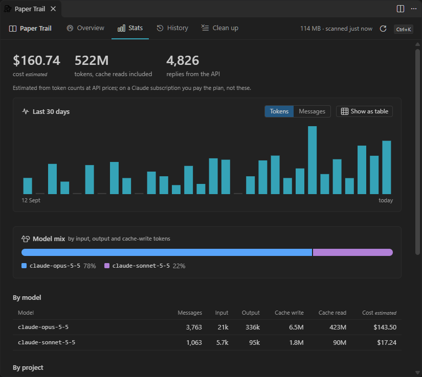Open the Clean up tab
The width and height of the screenshot is (422, 377).
(x=219, y=28)
